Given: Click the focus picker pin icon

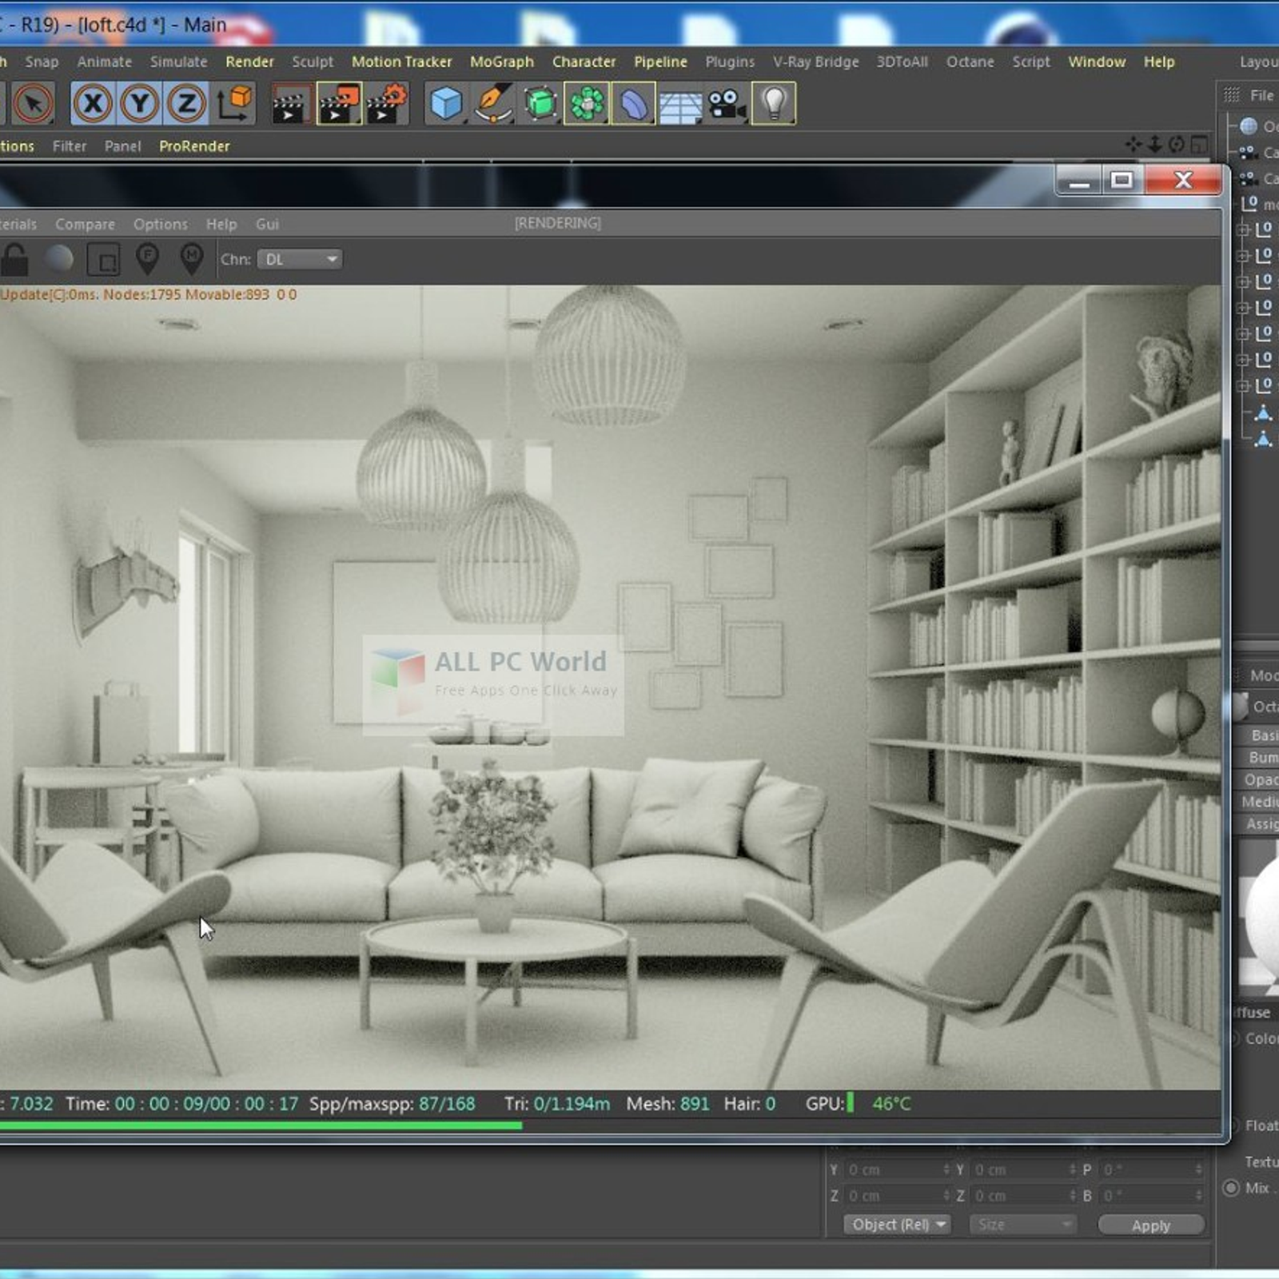Looking at the screenshot, I should [x=147, y=259].
